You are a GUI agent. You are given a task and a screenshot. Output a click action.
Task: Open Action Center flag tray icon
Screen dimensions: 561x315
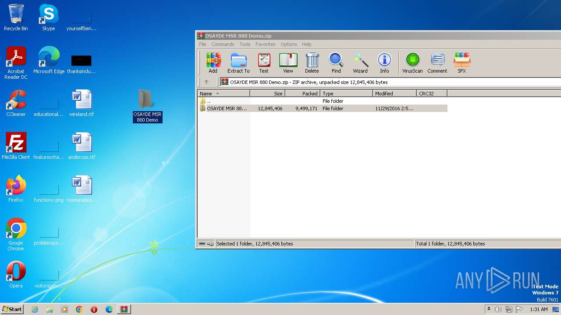(519, 309)
